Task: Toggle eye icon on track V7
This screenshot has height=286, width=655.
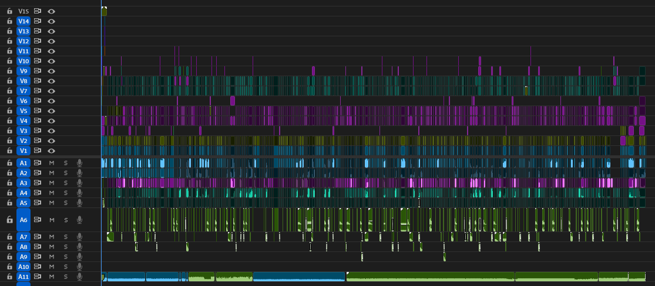Action: click(x=51, y=91)
